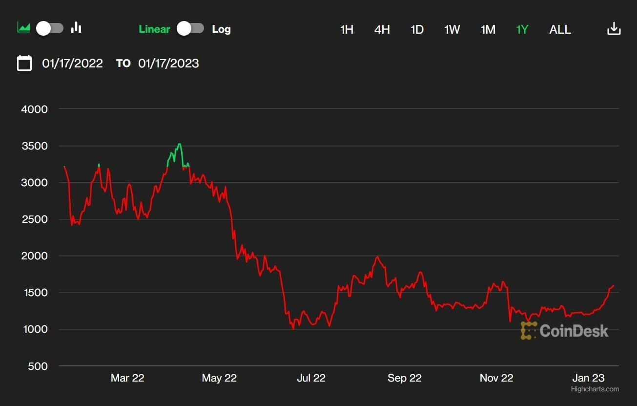Edit the end date 01/17/2023
The width and height of the screenshot is (637, 406).
[168, 64]
